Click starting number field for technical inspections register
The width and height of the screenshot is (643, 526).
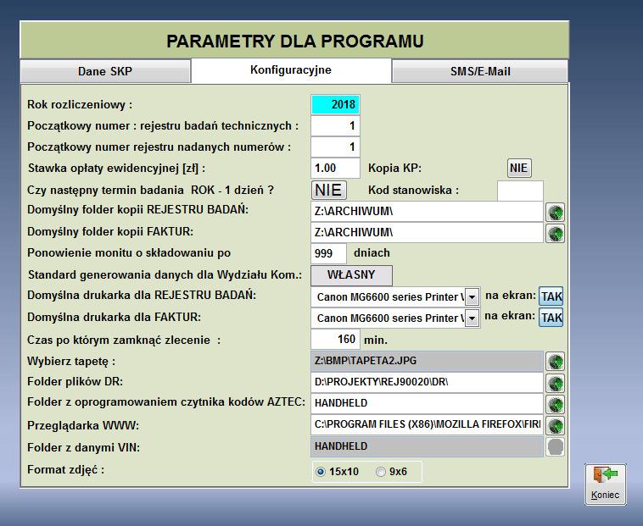[x=335, y=125]
